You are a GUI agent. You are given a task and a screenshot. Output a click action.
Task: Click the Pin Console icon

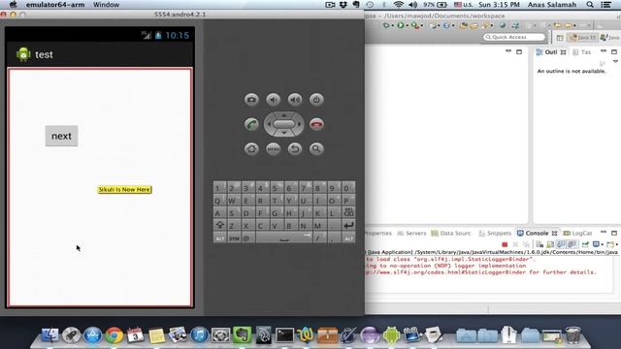coord(585,244)
